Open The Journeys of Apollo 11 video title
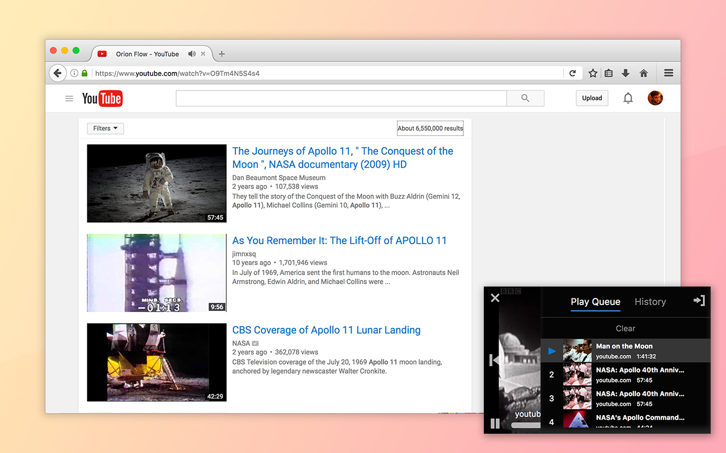 [x=343, y=158]
